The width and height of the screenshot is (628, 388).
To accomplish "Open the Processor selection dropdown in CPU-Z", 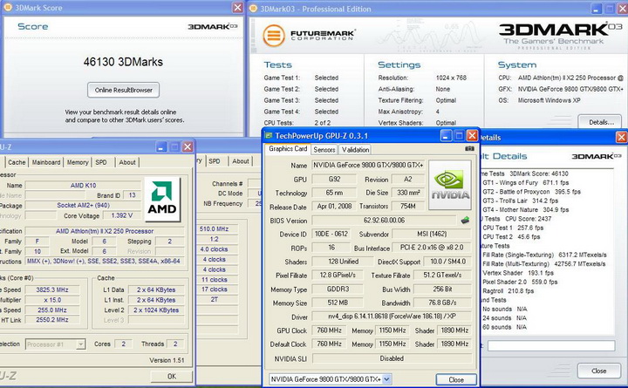I will 80,344.
